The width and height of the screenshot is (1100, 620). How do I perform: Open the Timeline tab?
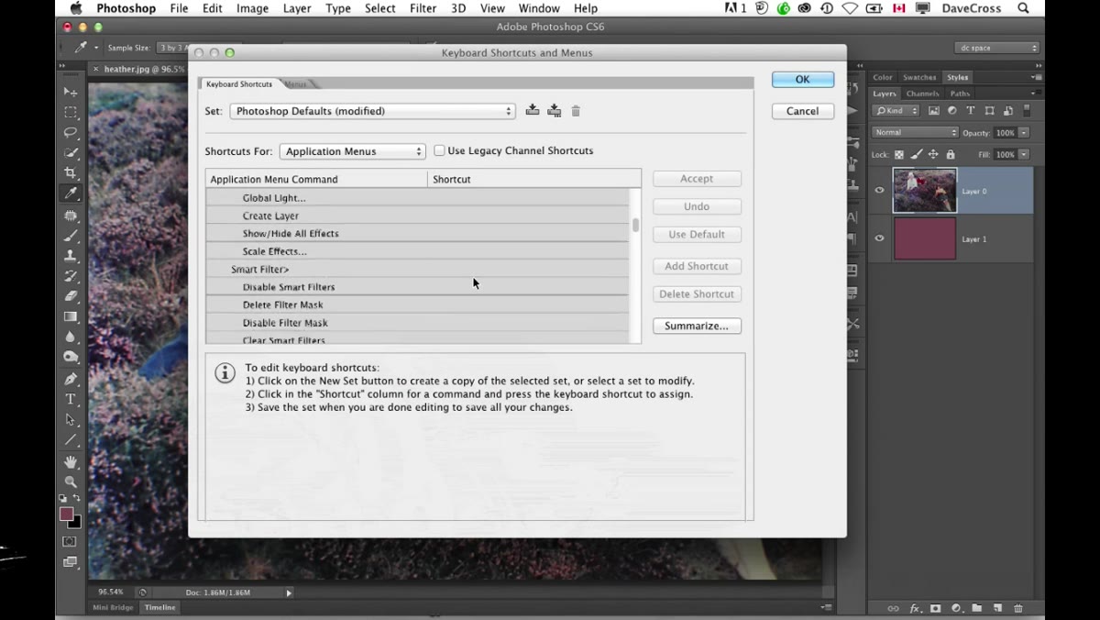(159, 607)
